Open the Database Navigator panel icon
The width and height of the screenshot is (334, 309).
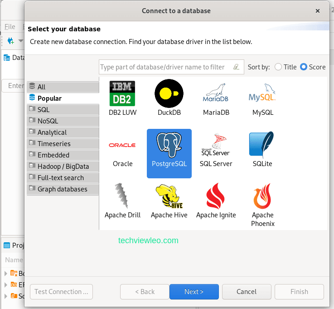click(7, 58)
